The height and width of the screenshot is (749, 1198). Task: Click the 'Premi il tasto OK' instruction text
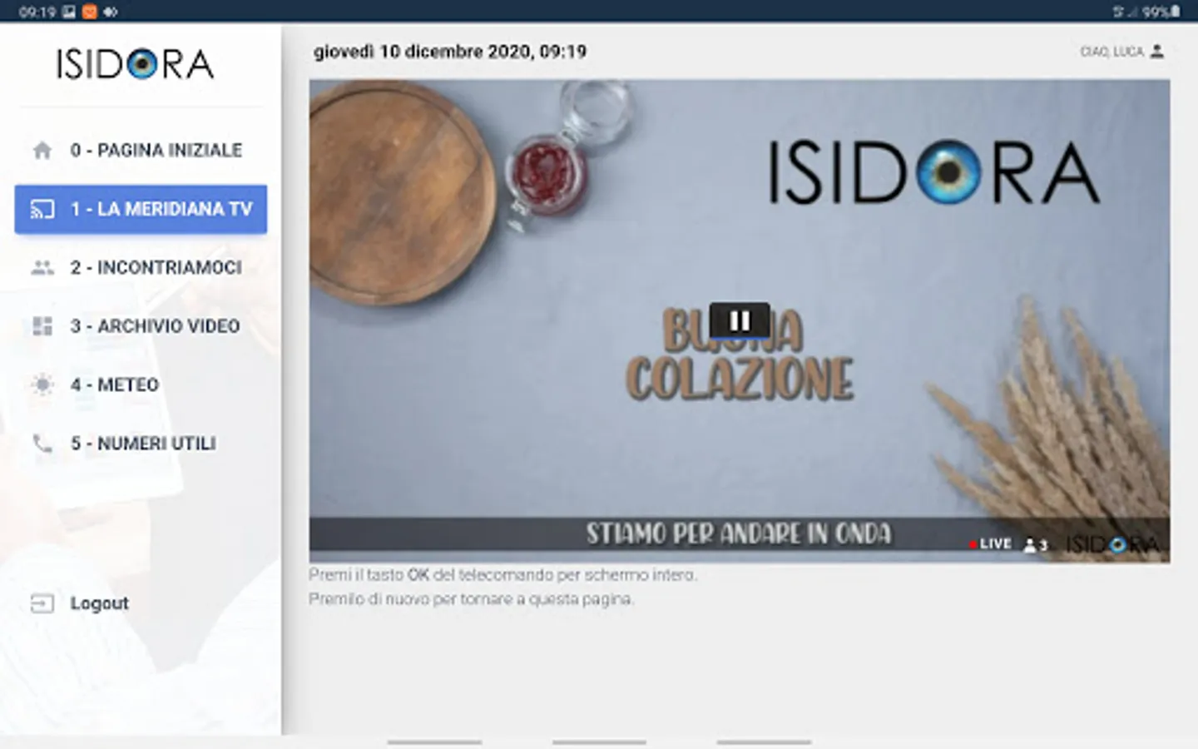[502, 575]
